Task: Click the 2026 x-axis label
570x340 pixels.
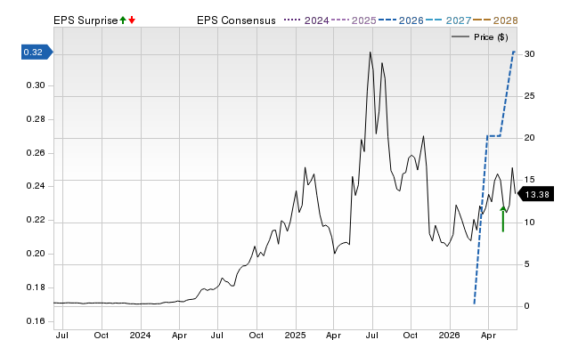Action: click(449, 335)
